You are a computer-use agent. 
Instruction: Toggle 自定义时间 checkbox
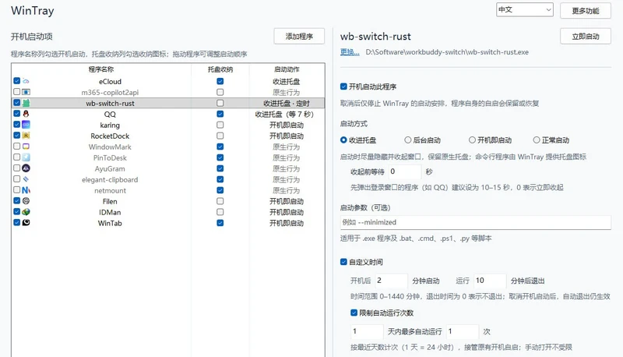[x=343, y=262]
